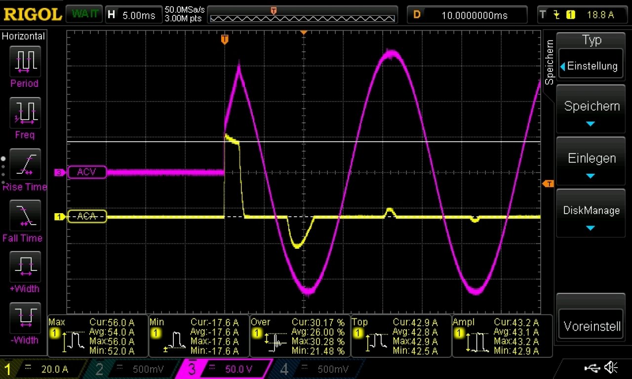This screenshot has width=632, height=379.
Task: Toggle channel 3 at 50.0 V
Action: (225, 369)
